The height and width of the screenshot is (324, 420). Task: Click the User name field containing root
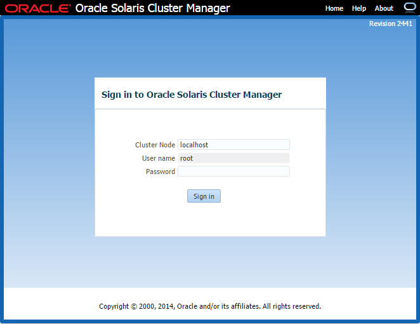click(233, 158)
